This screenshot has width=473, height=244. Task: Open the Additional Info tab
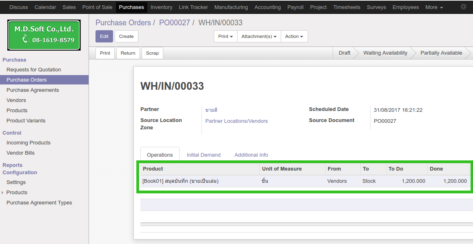click(251, 155)
